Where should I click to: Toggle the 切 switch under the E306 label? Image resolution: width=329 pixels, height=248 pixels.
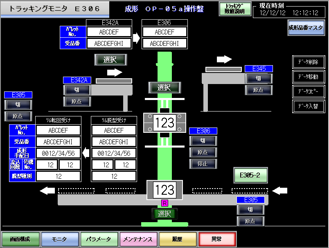203,141
